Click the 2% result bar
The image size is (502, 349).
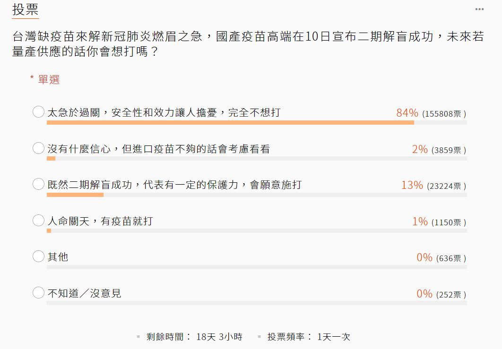click(x=51, y=159)
